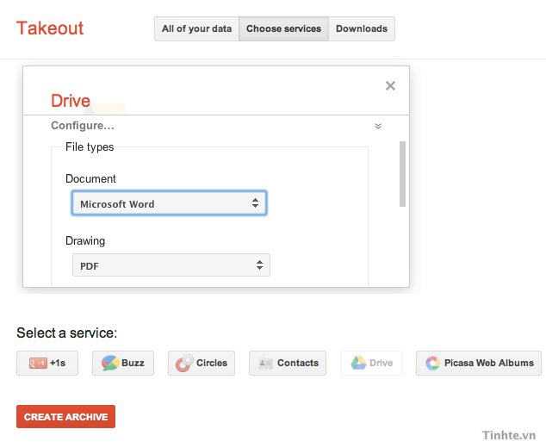Click the File types group label
Viewport: 546px width, 448px height.
pos(90,146)
